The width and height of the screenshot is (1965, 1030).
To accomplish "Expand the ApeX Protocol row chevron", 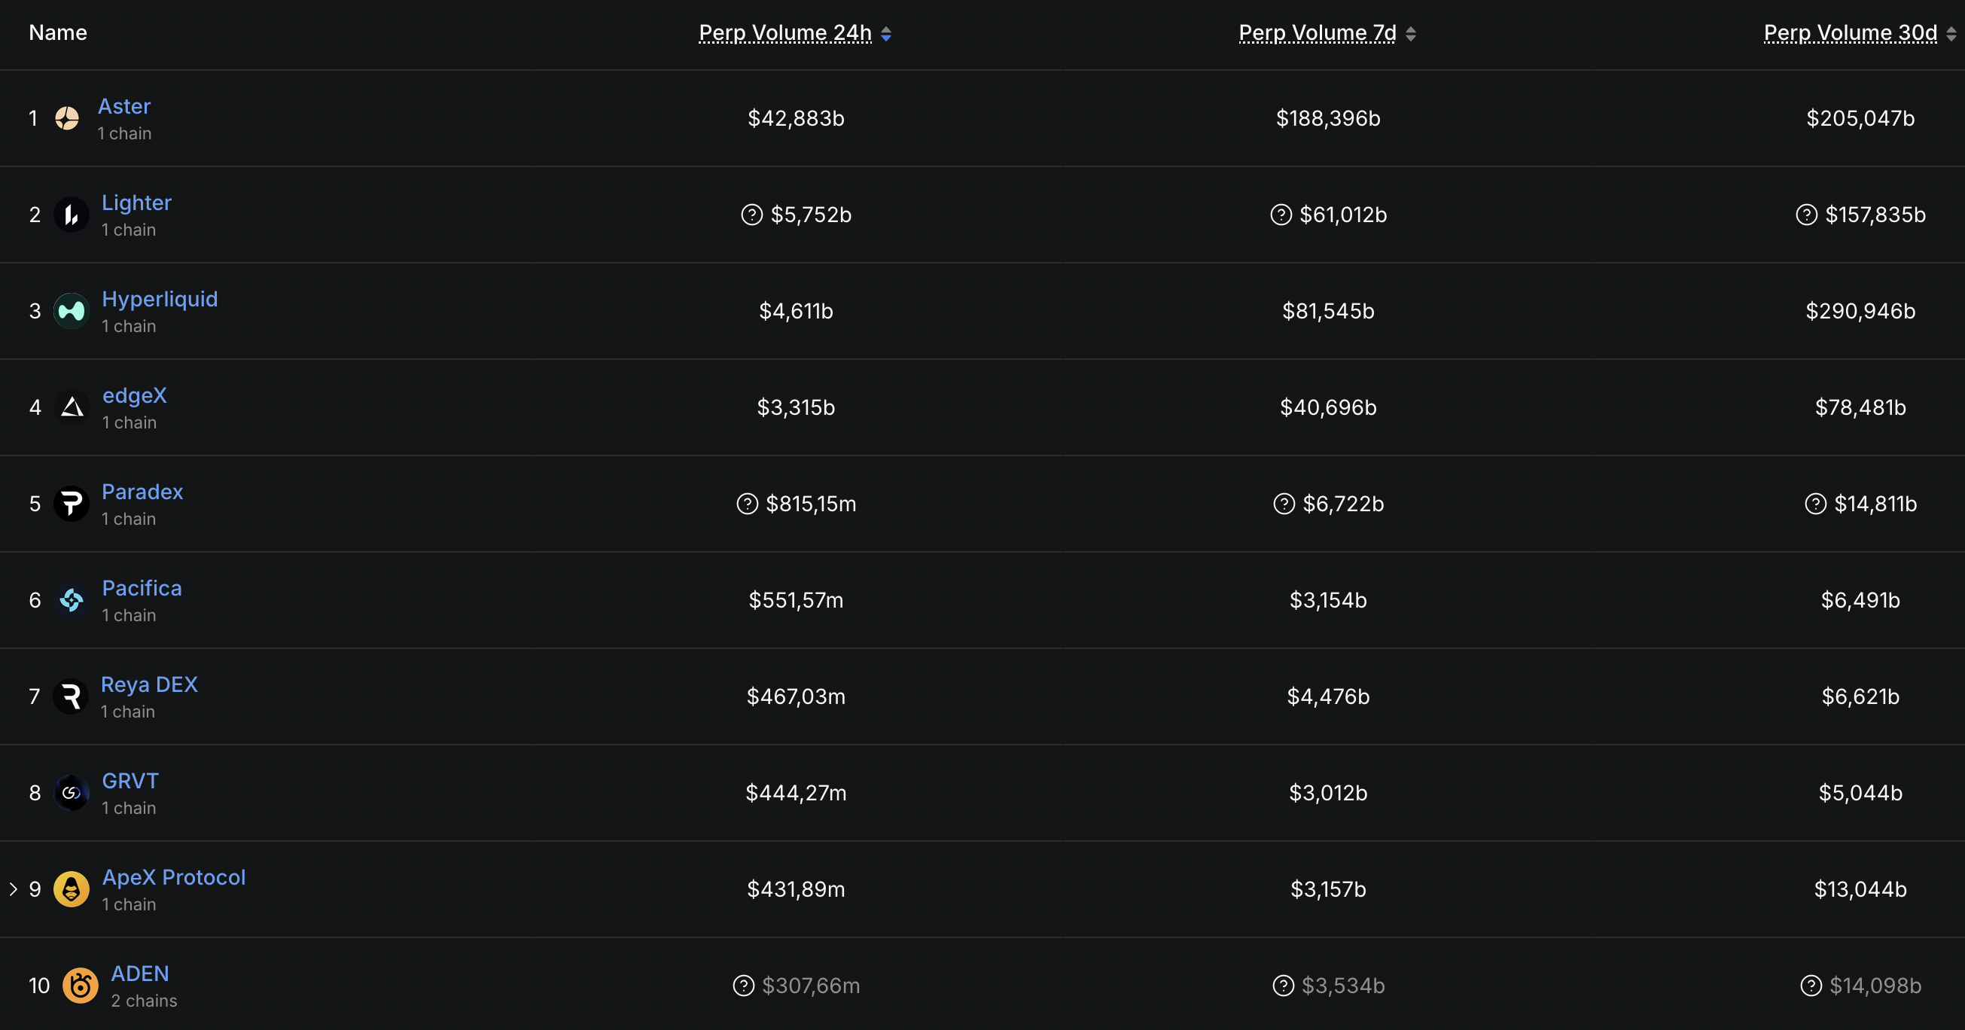I will (x=13, y=889).
